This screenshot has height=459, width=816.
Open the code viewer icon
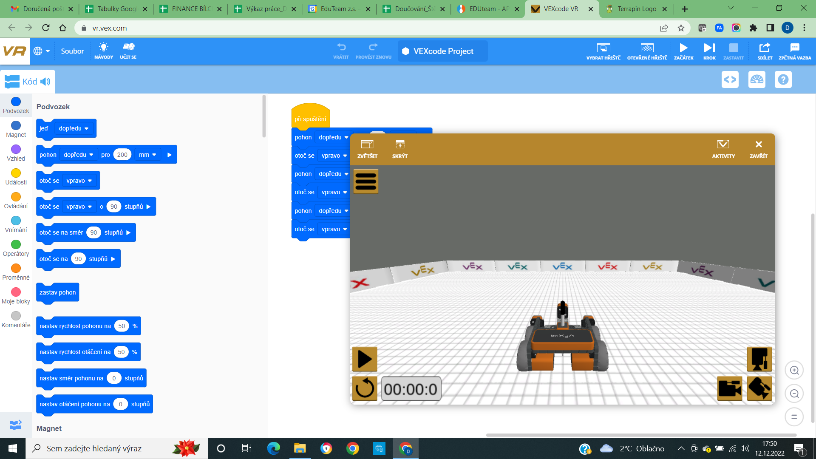[x=730, y=79]
